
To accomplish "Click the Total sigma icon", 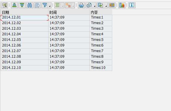I will tap(58, 5).
